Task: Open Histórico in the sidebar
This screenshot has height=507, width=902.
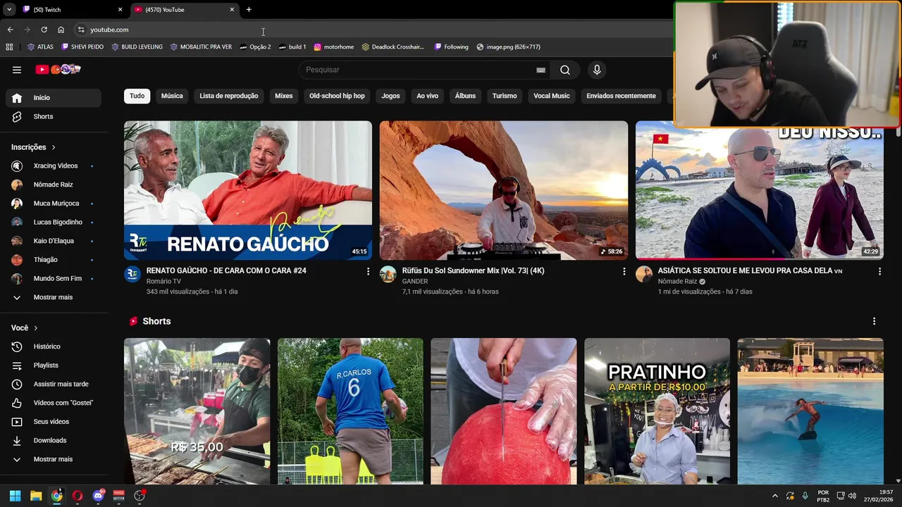Action: click(54, 346)
